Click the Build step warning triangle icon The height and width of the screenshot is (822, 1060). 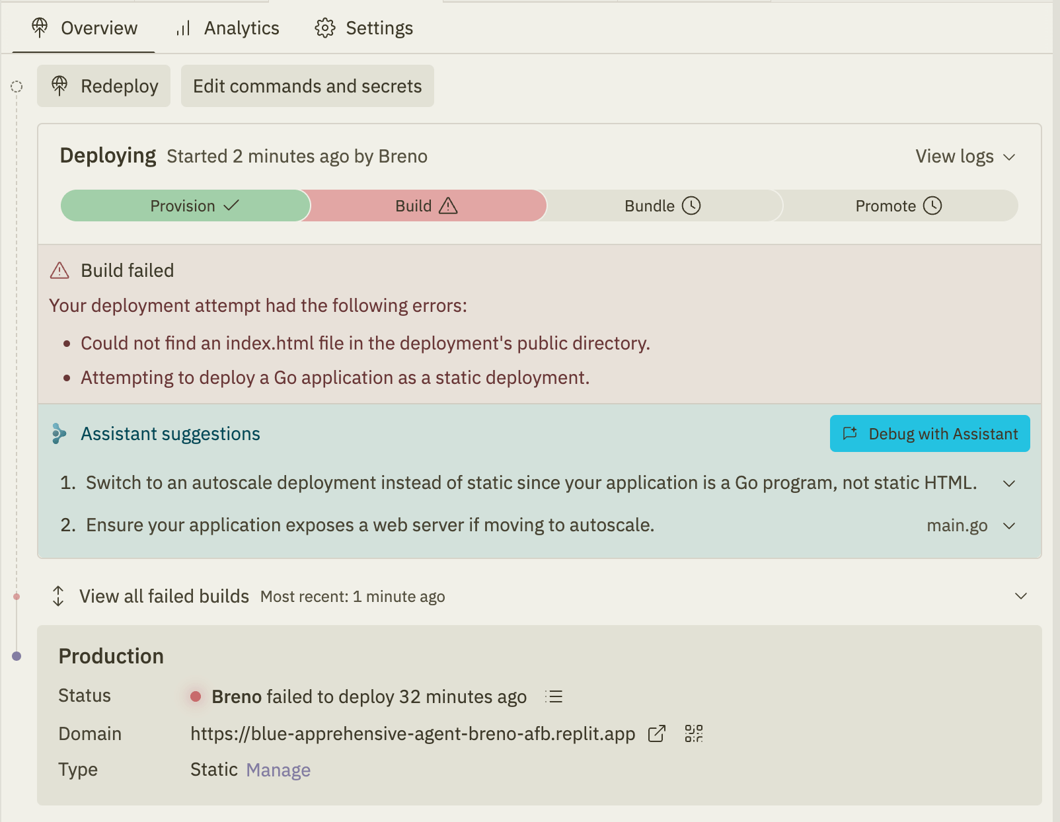pos(448,205)
